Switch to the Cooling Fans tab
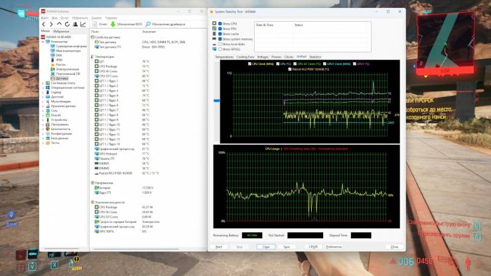 click(x=245, y=57)
